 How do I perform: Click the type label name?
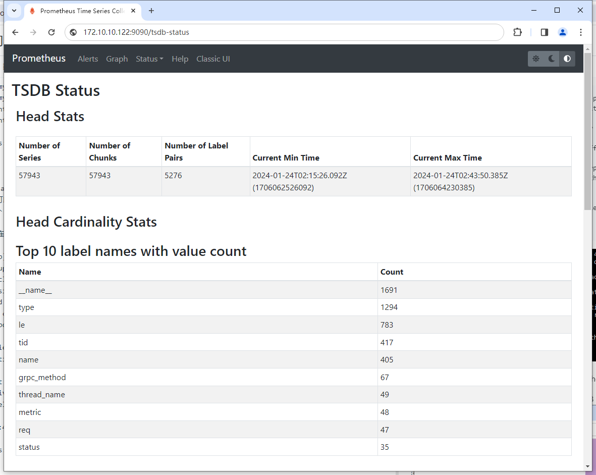coord(26,307)
